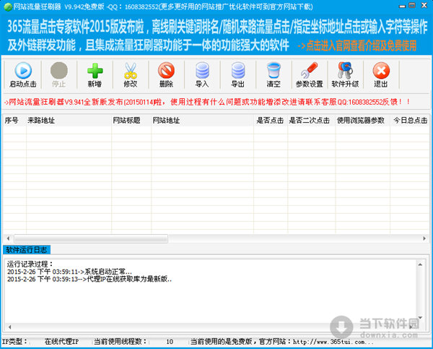Click the 软件升级 upgrade icon

tap(345, 75)
